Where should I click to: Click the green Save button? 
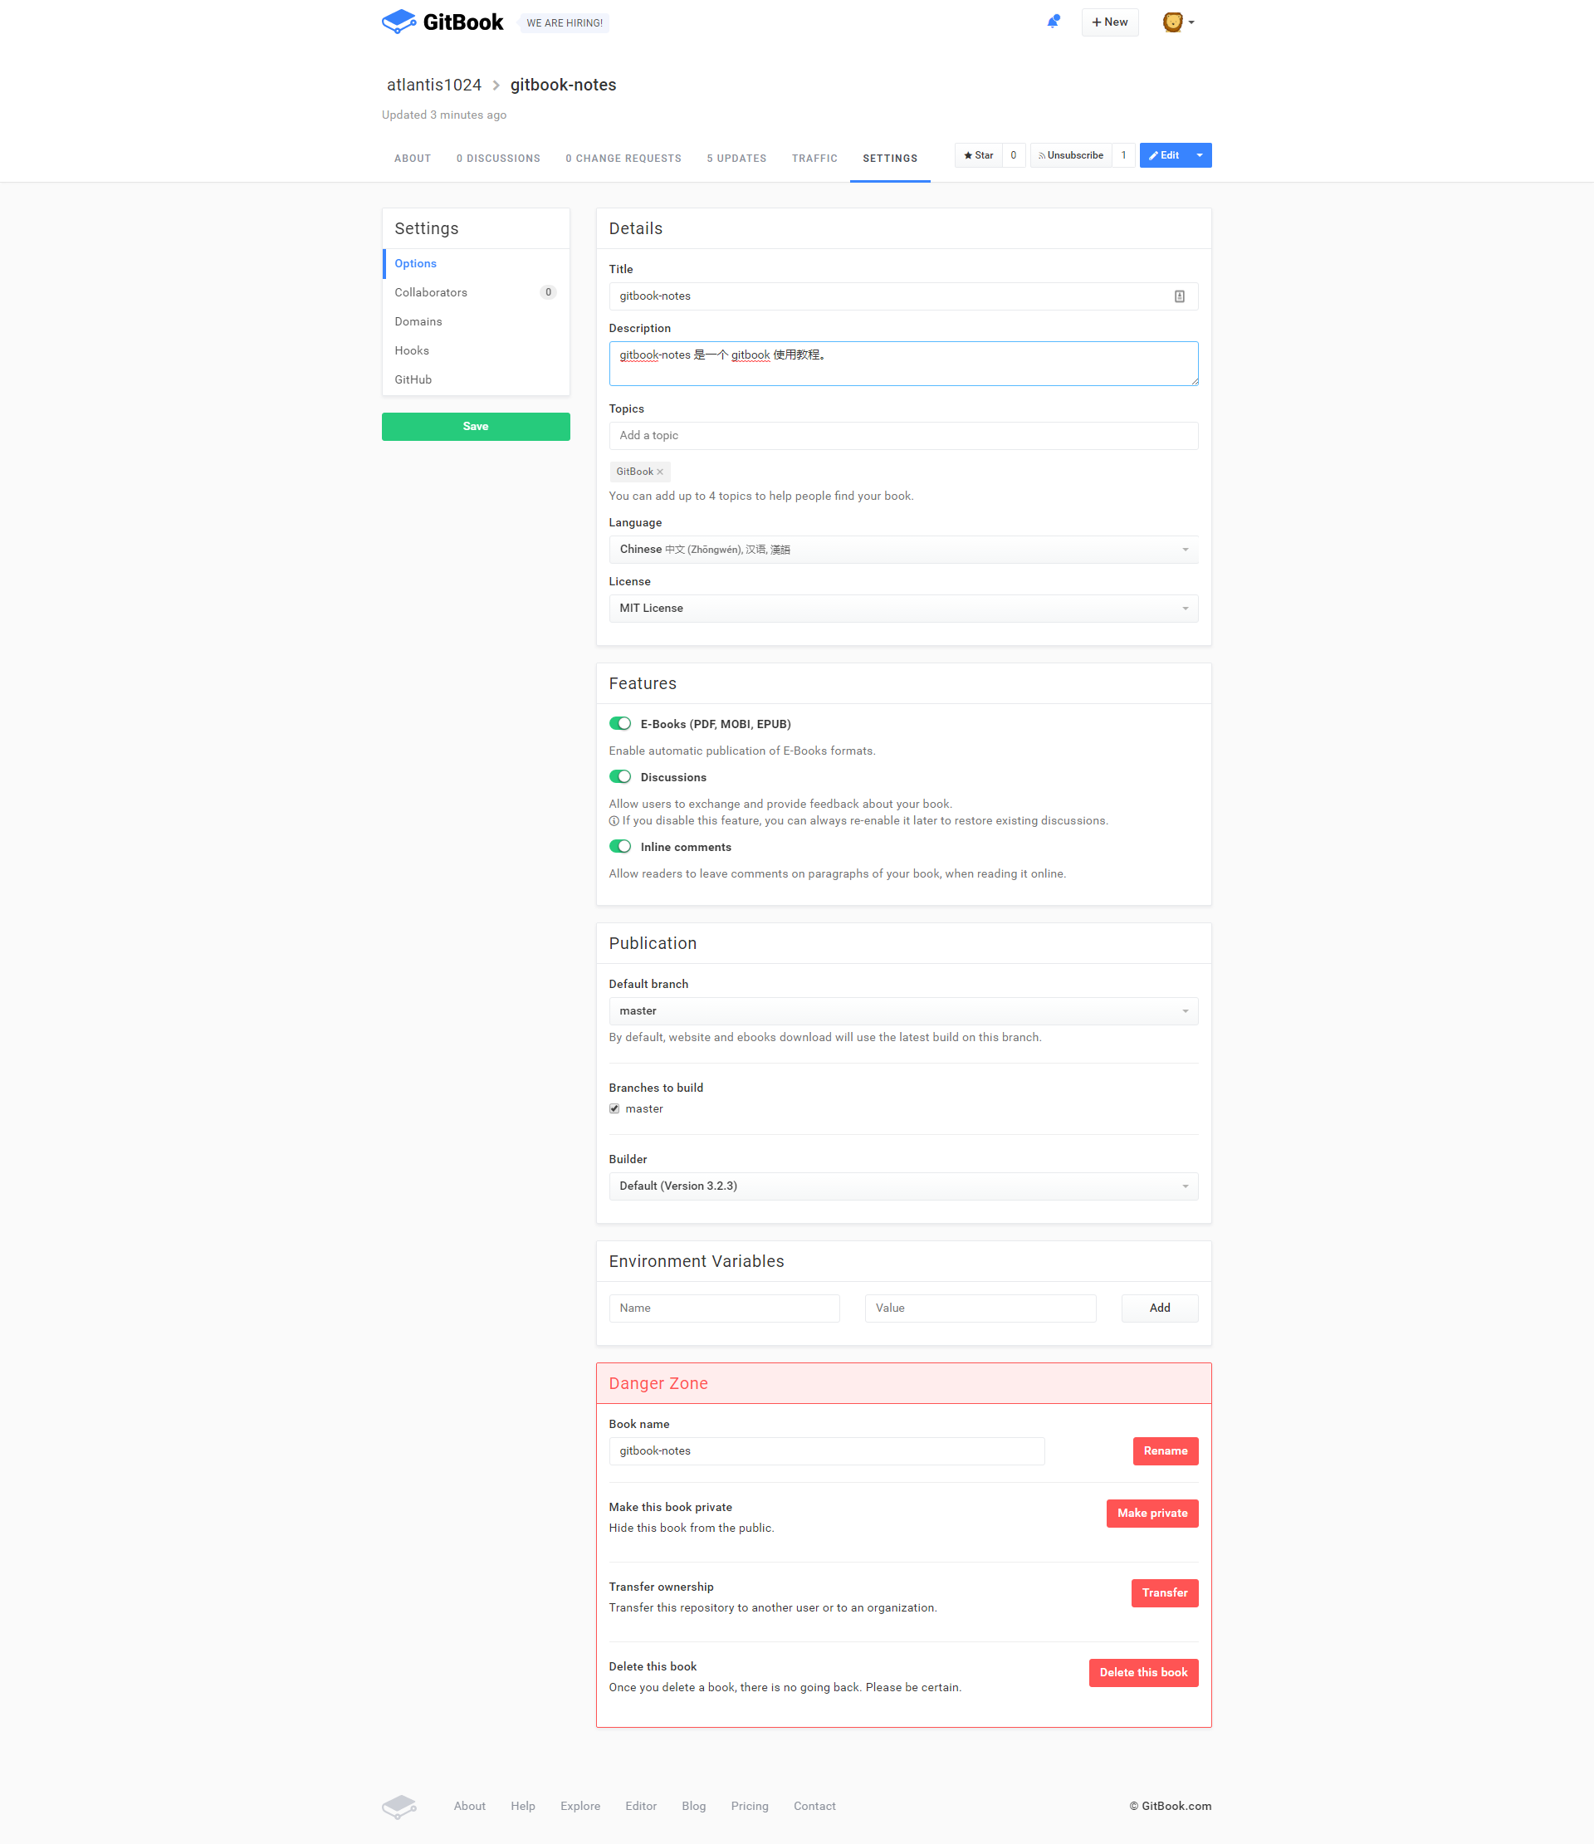tap(477, 426)
